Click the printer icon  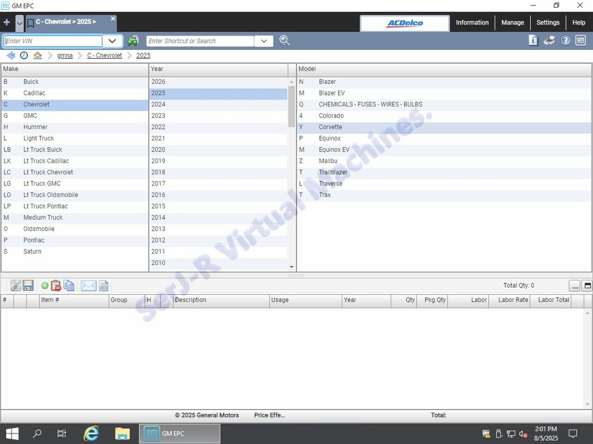[549, 41]
